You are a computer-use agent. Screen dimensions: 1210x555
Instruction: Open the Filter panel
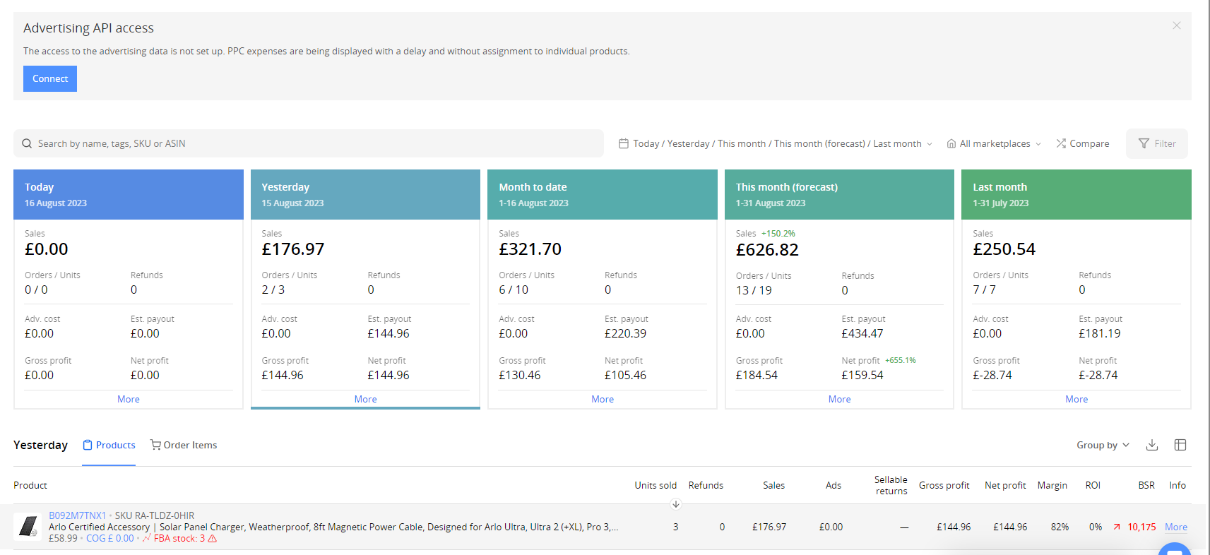1157,143
